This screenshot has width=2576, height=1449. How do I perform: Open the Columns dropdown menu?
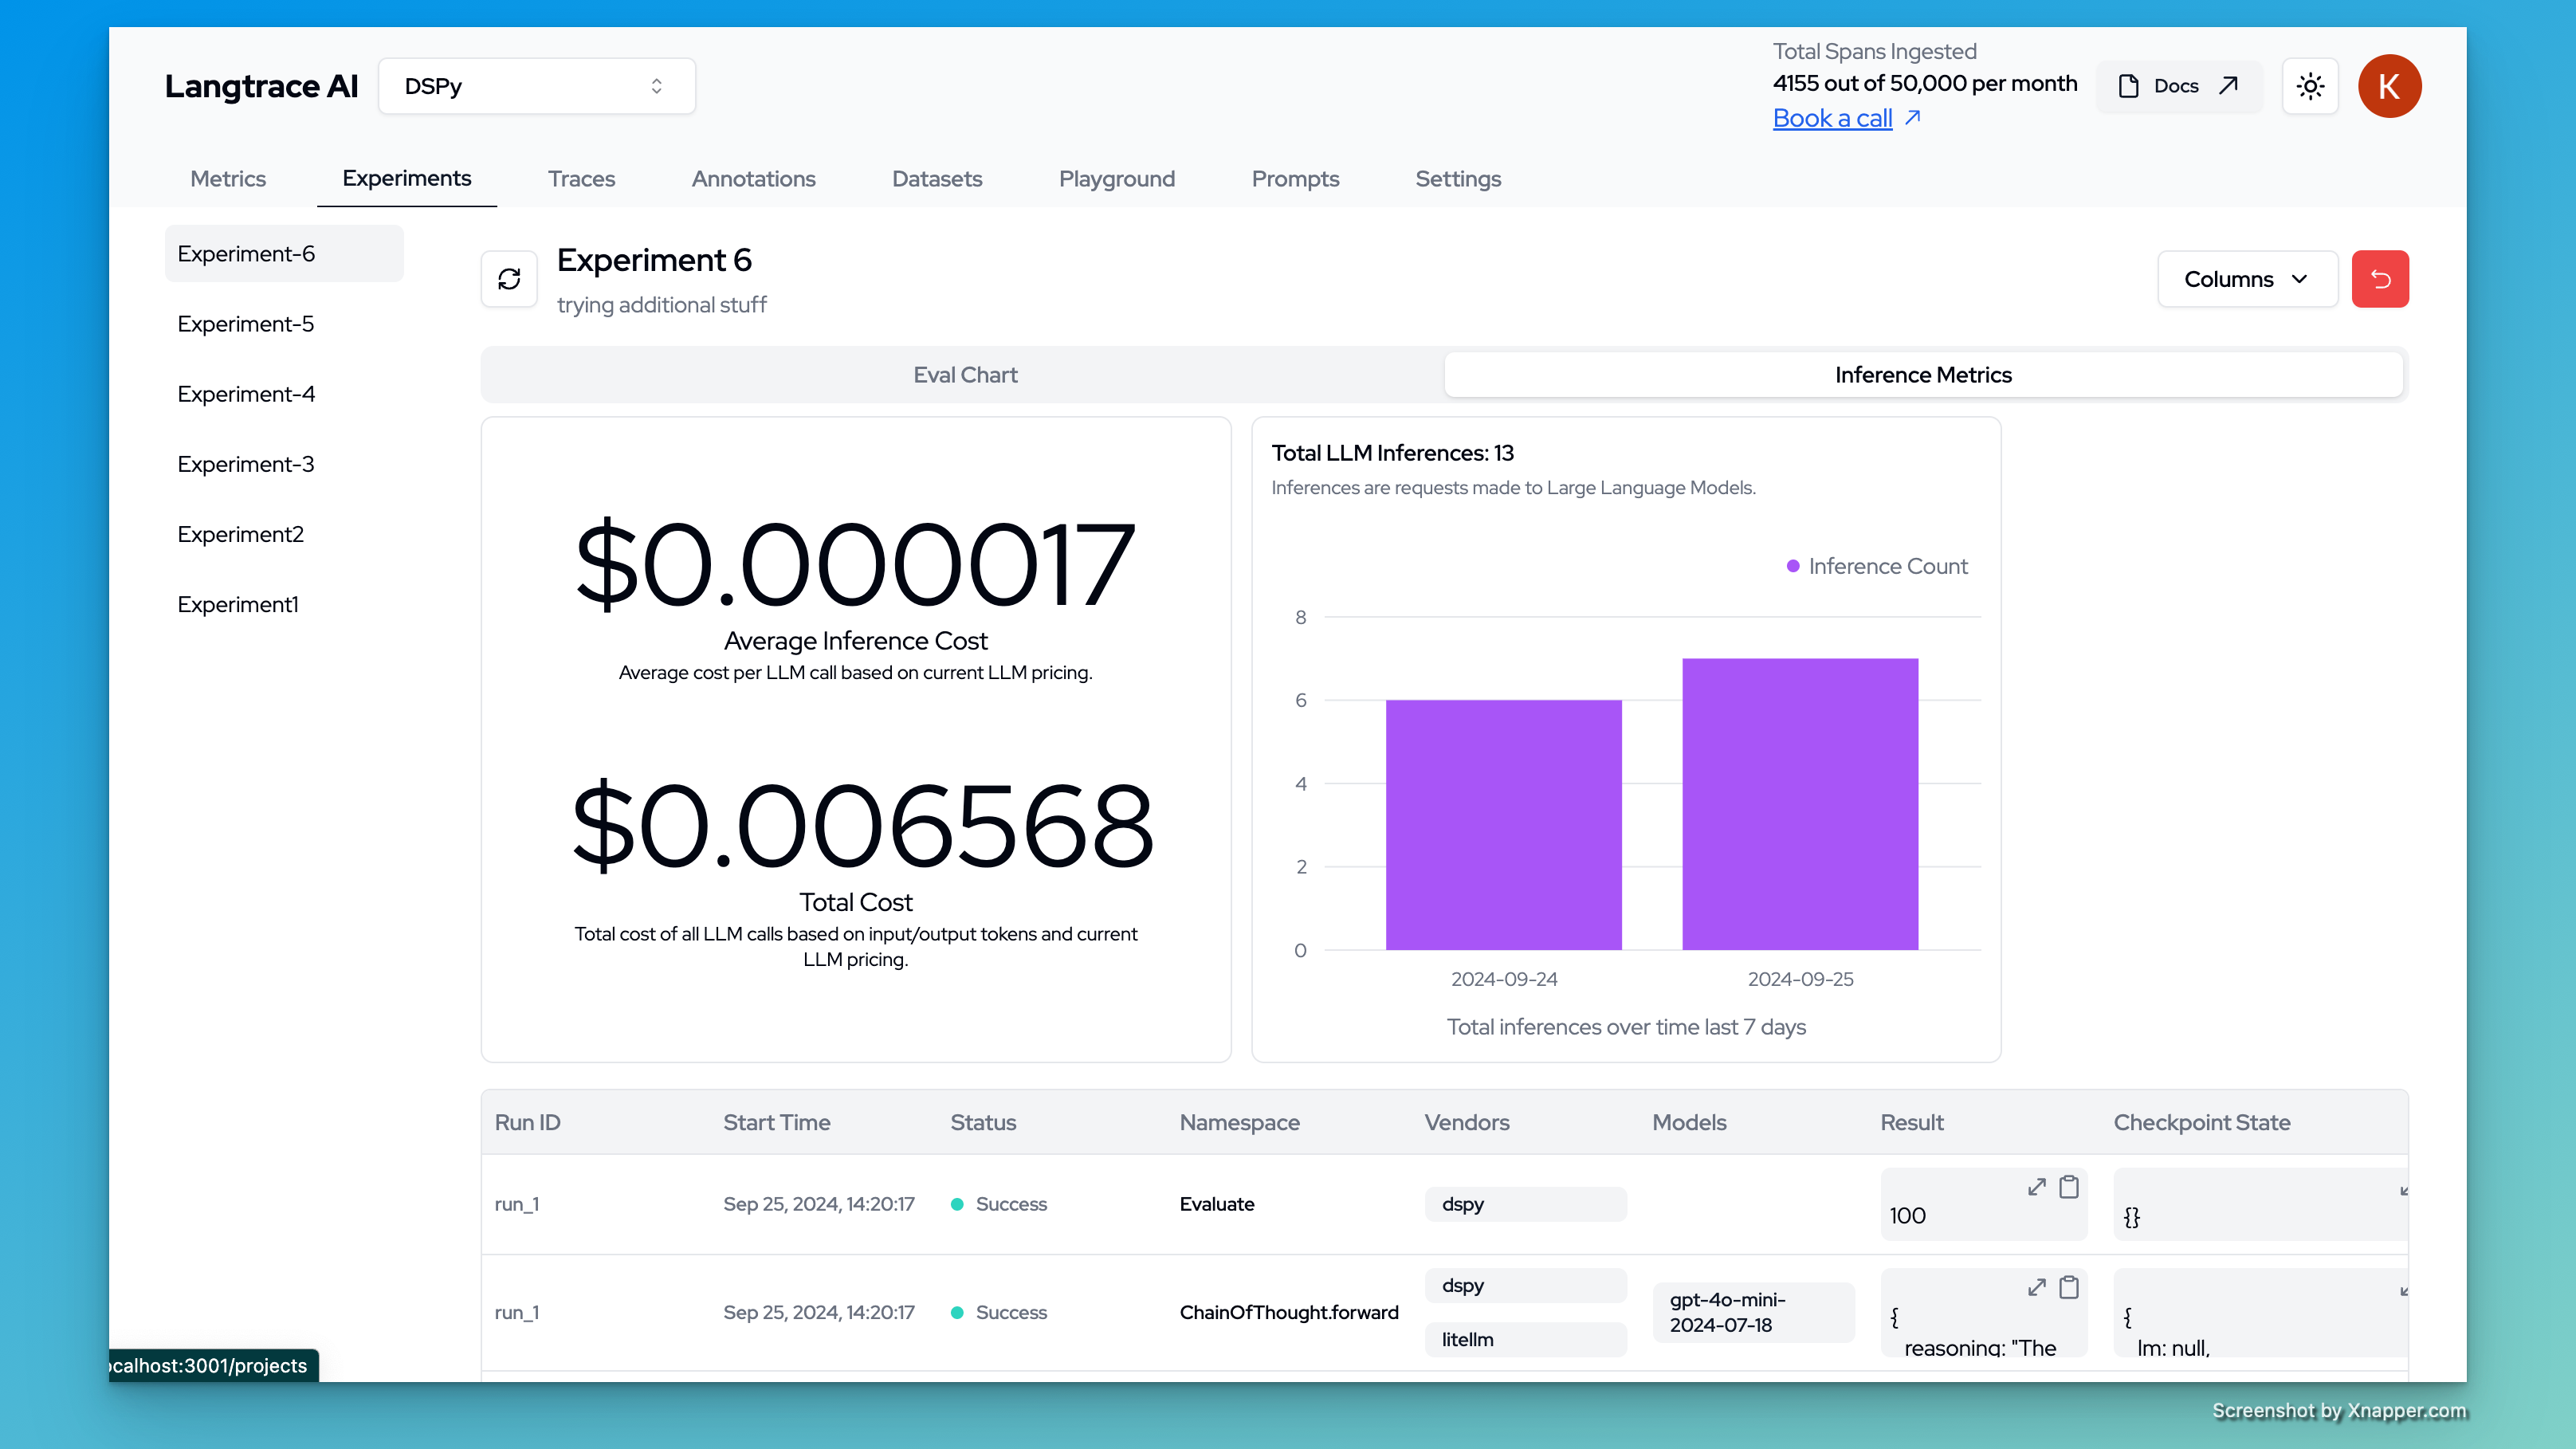[2246, 279]
